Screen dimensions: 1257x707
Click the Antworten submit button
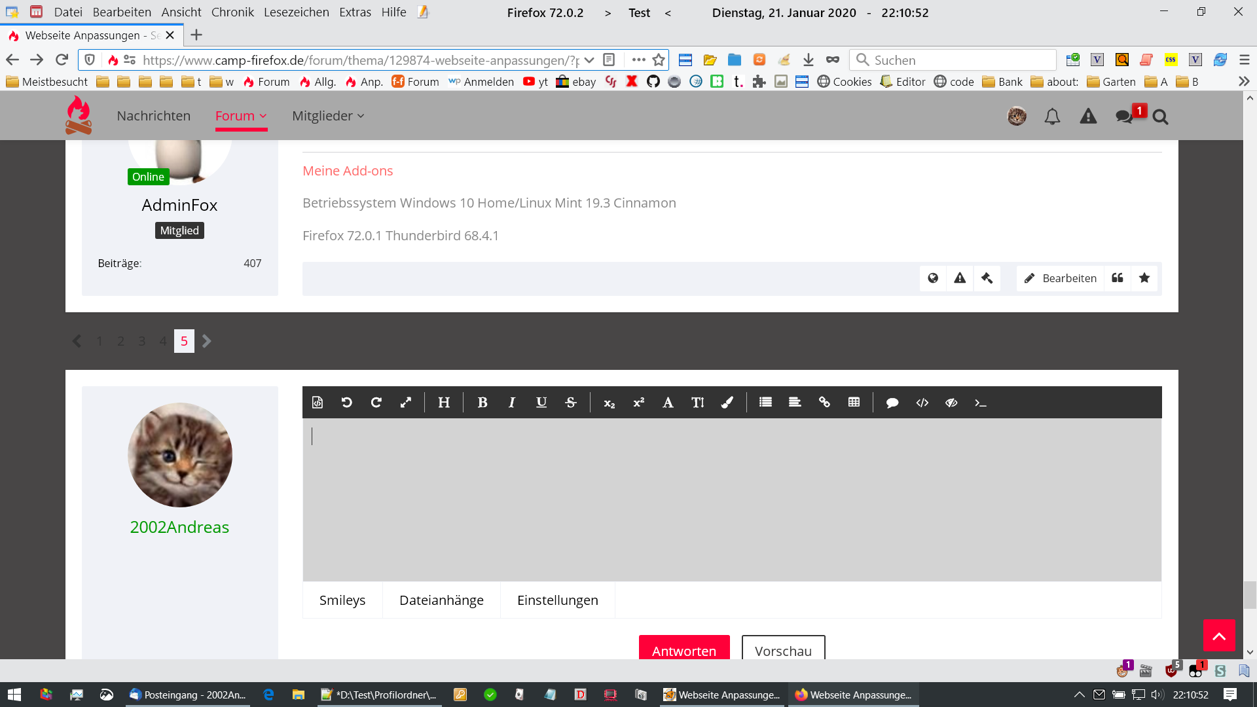pos(684,650)
